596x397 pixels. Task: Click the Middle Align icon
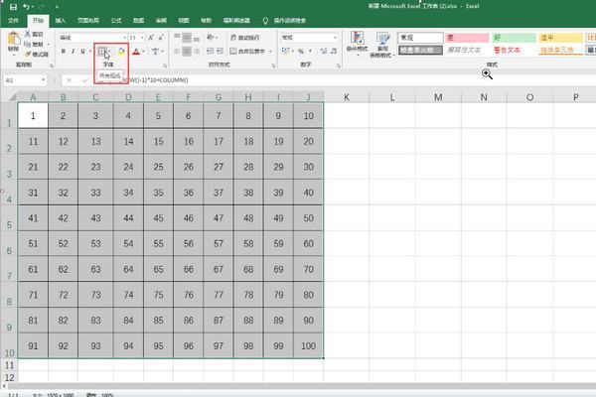pyautogui.click(x=187, y=38)
